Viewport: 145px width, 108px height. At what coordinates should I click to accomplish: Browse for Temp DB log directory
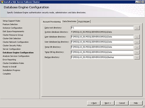click(x=137, y=52)
